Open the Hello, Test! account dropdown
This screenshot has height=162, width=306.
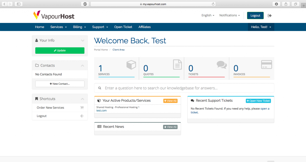[x=261, y=27]
